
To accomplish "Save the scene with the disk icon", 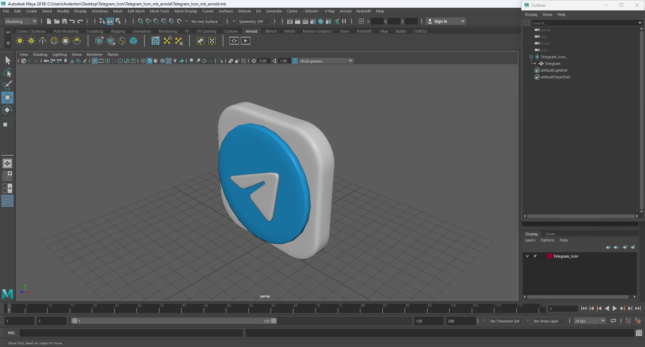I will 64,21.
